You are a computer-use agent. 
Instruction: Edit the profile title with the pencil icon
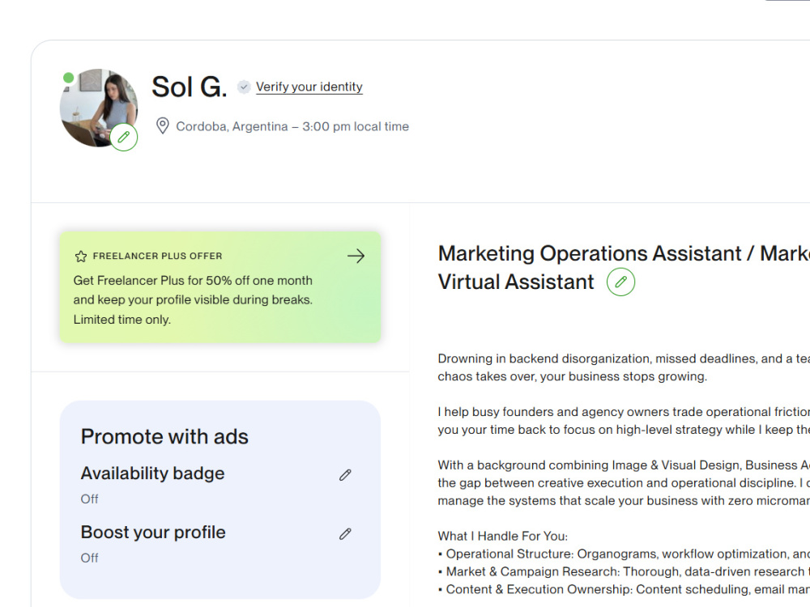pyautogui.click(x=620, y=282)
